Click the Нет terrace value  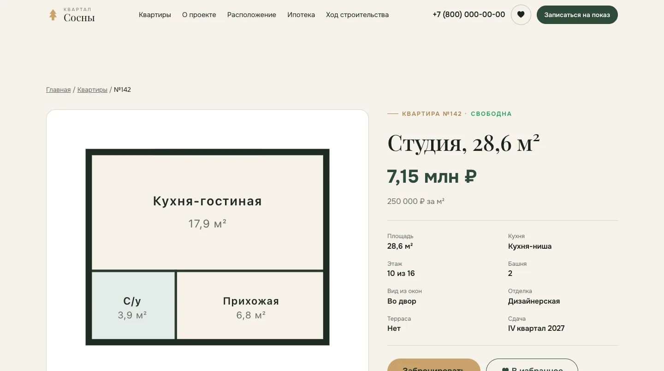click(394, 329)
